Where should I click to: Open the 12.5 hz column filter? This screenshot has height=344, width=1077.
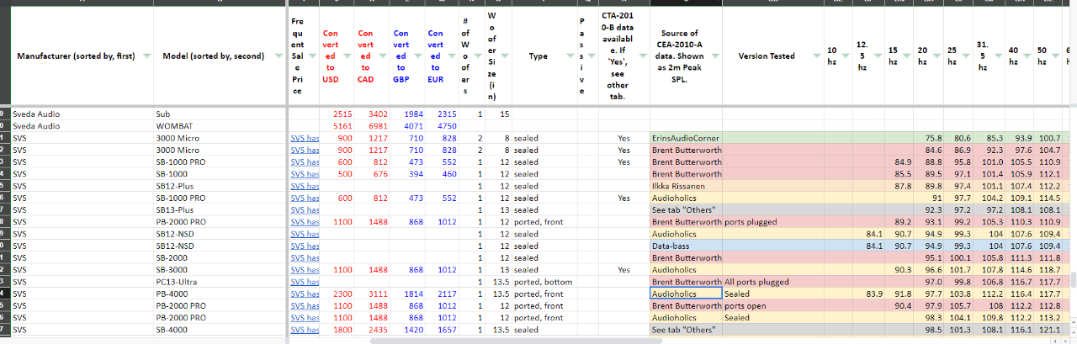click(x=878, y=56)
